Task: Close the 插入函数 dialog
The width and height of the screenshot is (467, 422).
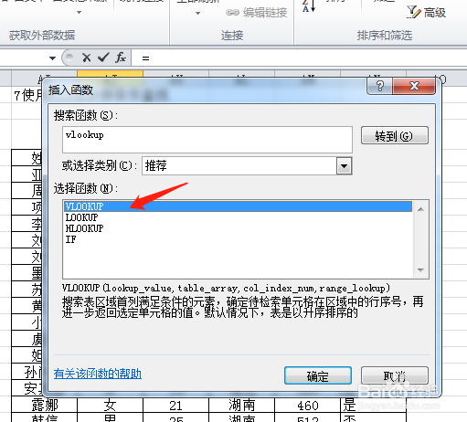Action: [414, 86]
